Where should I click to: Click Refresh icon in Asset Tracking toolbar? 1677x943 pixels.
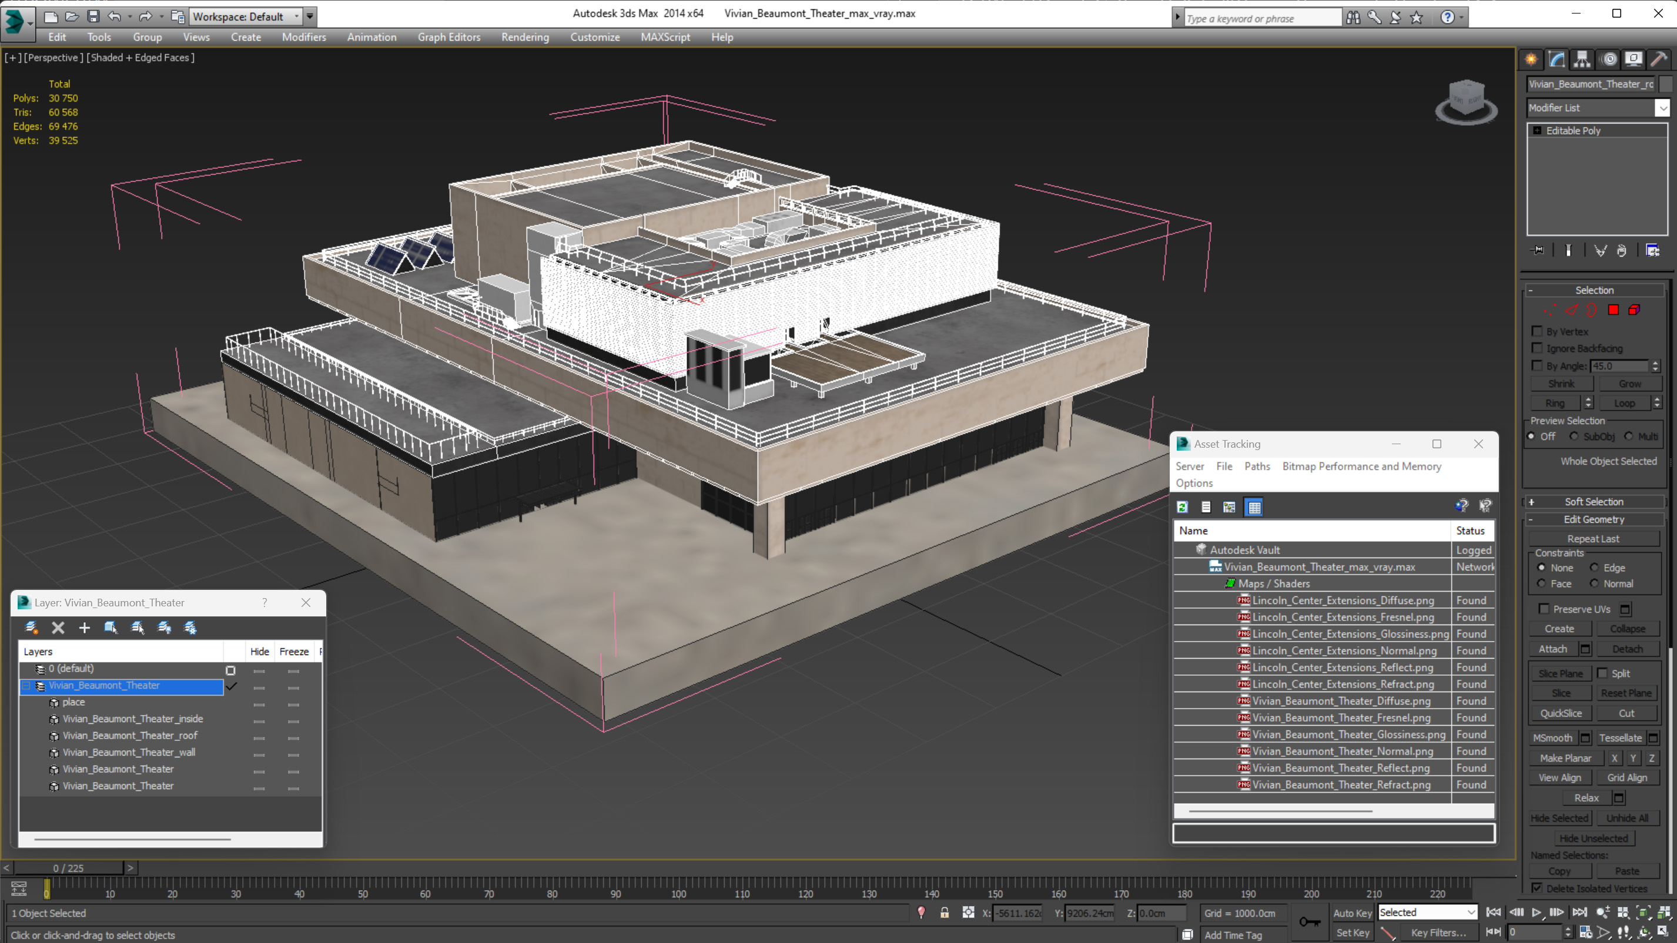[x=1183, y=507]
